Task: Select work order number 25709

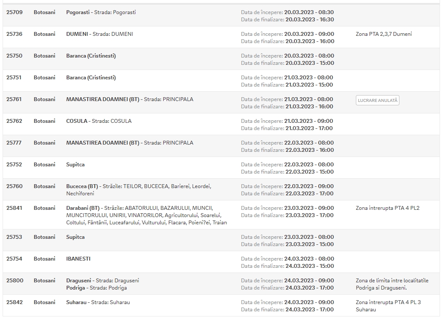Action: click(15, 12)
